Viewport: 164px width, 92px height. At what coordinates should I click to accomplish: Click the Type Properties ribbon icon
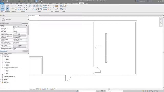(7, 6)
